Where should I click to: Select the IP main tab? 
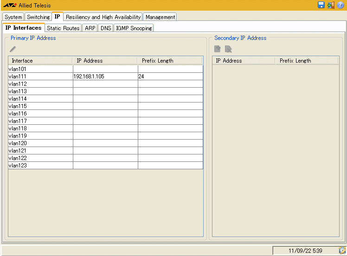[58, 17]
